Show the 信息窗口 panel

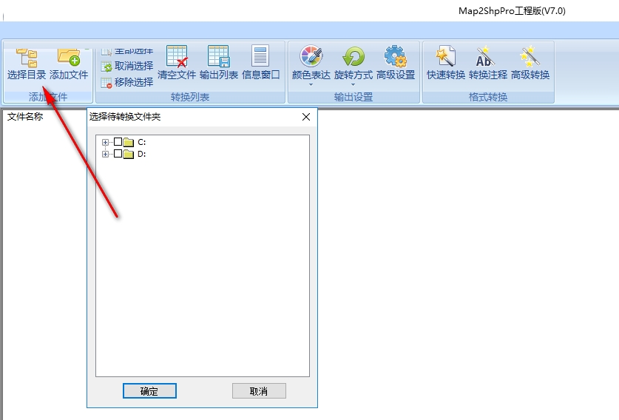260,62
